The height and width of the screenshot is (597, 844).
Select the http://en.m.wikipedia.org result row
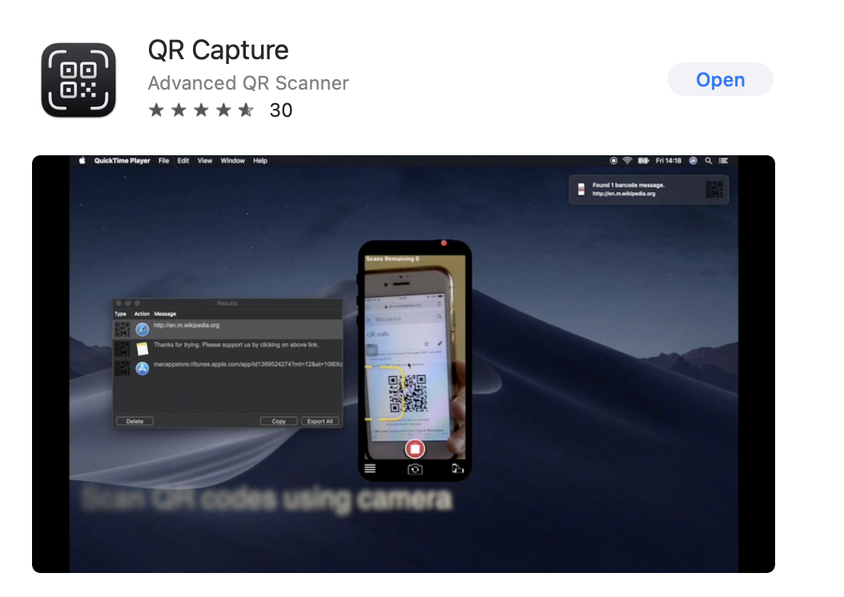coord(227,329)
